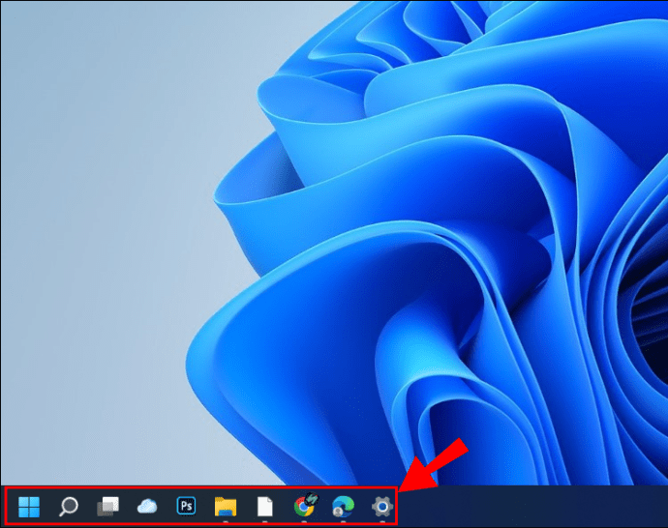
Task: Click the running indicator under Settings gear
Action: 382,521
